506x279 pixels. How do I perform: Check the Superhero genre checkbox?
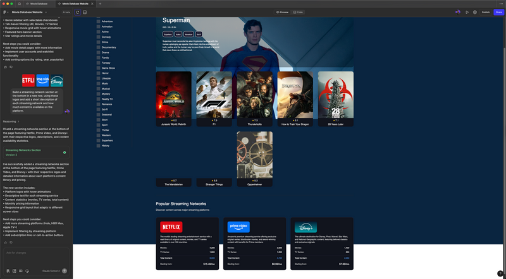(x=99, y=141)
